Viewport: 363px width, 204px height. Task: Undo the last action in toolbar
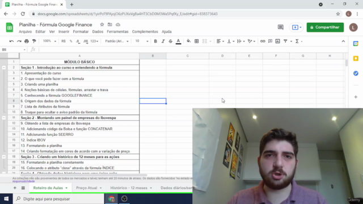point(11,41)
